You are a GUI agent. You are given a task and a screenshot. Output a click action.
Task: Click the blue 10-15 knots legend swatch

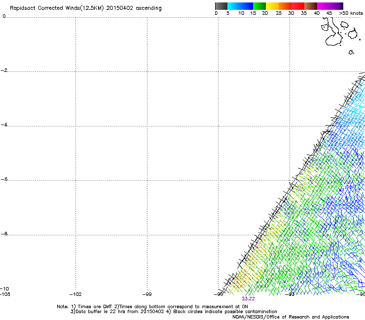coord(247,6)
